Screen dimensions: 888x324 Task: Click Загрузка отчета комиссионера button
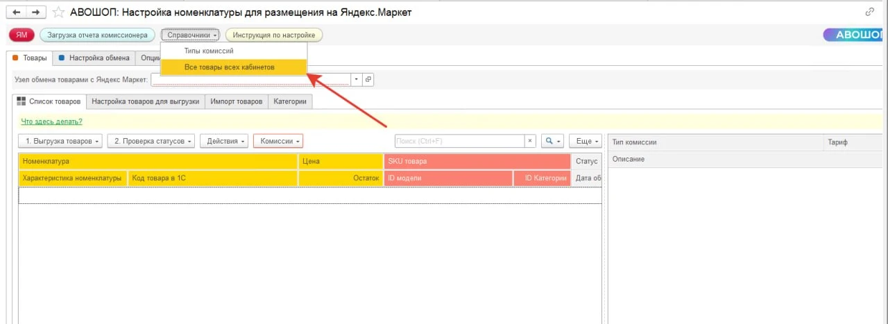point(97,35)
